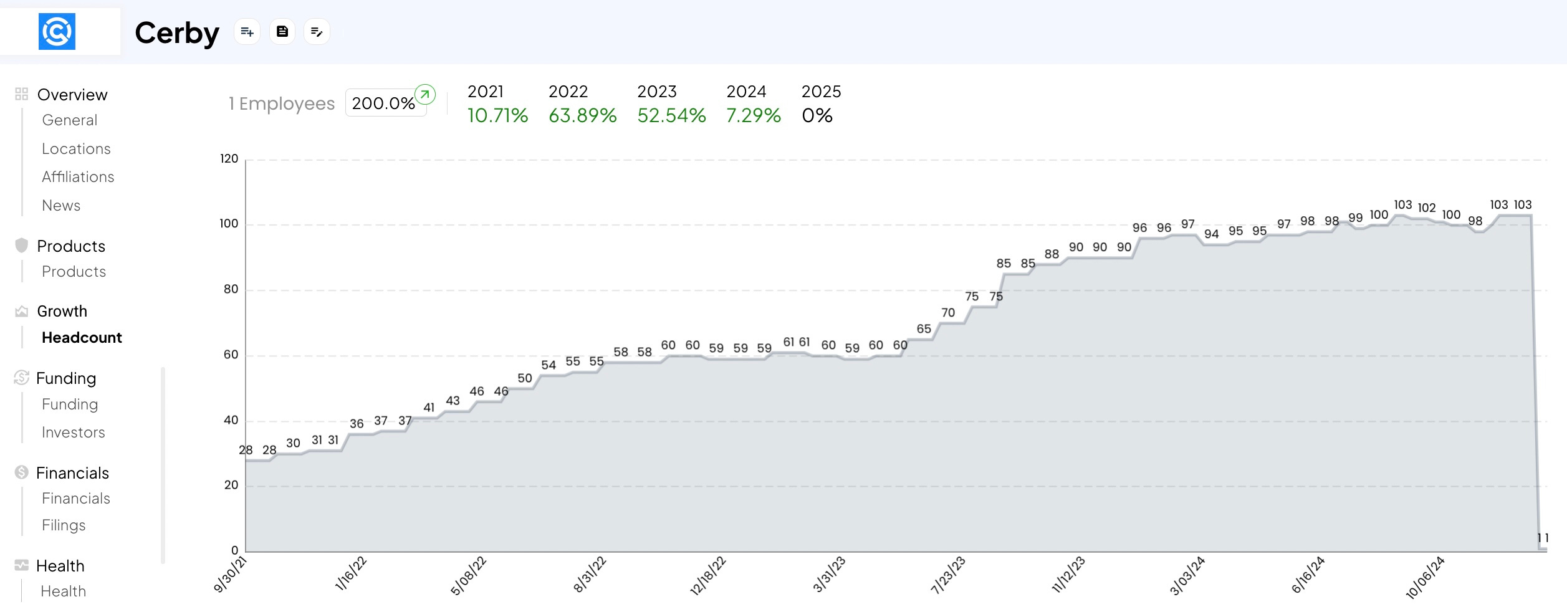Select the Financials section heading
The image size is (1567, 607).
click(72, 473)
